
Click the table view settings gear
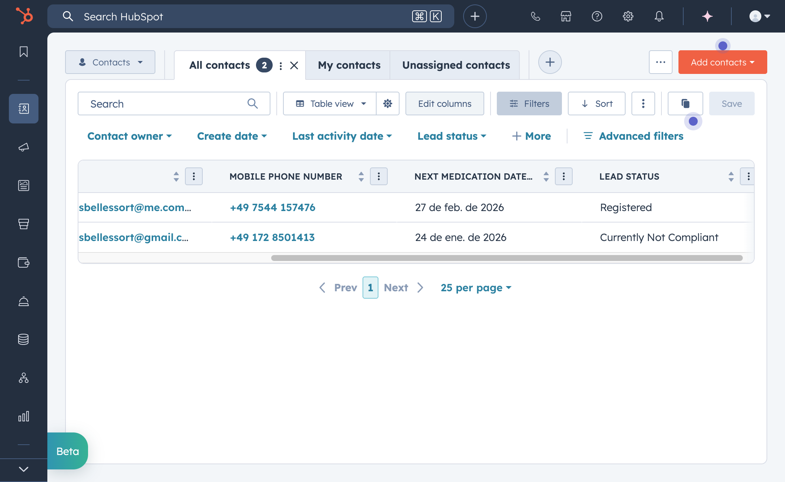(x=388, y=103)
